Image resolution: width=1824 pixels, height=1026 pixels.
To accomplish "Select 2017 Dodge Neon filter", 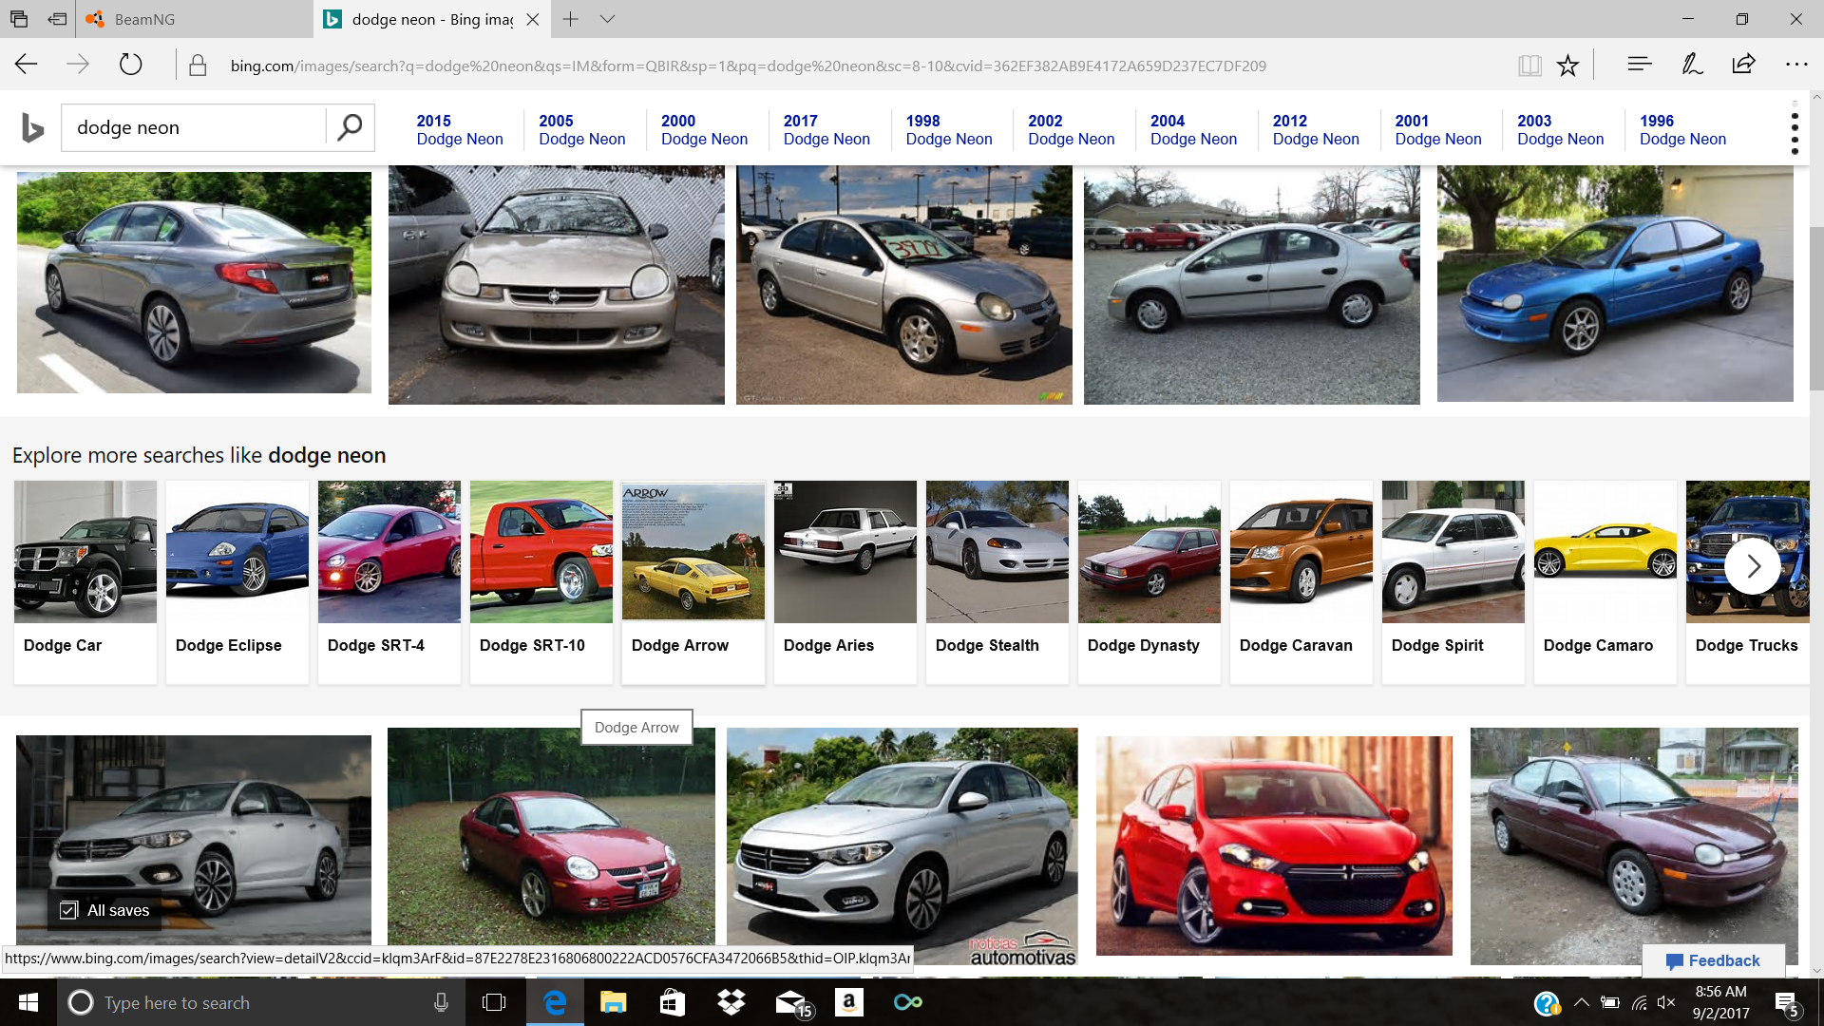I will point(826,129).
